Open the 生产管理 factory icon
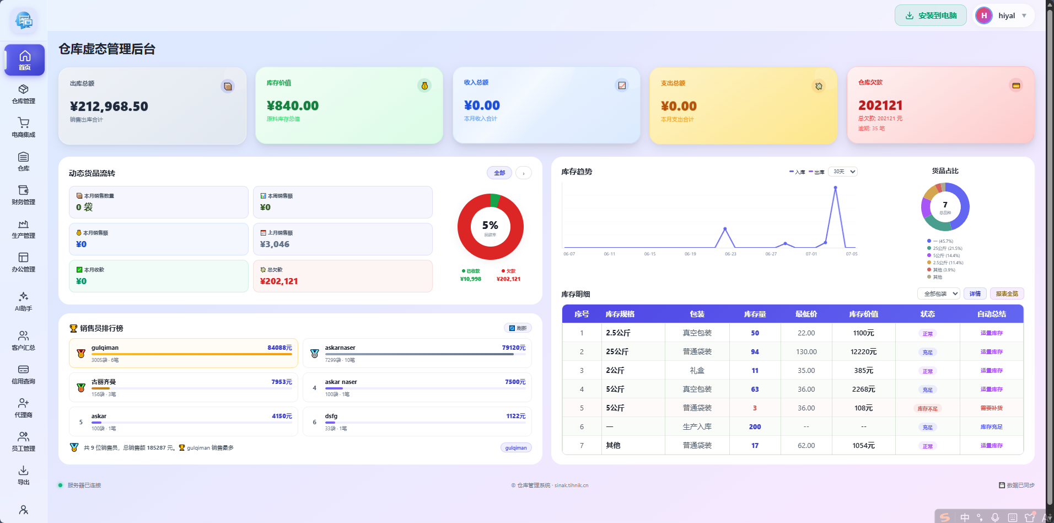The height and width of the screenshot is (523, 1054). coord(23,224)
